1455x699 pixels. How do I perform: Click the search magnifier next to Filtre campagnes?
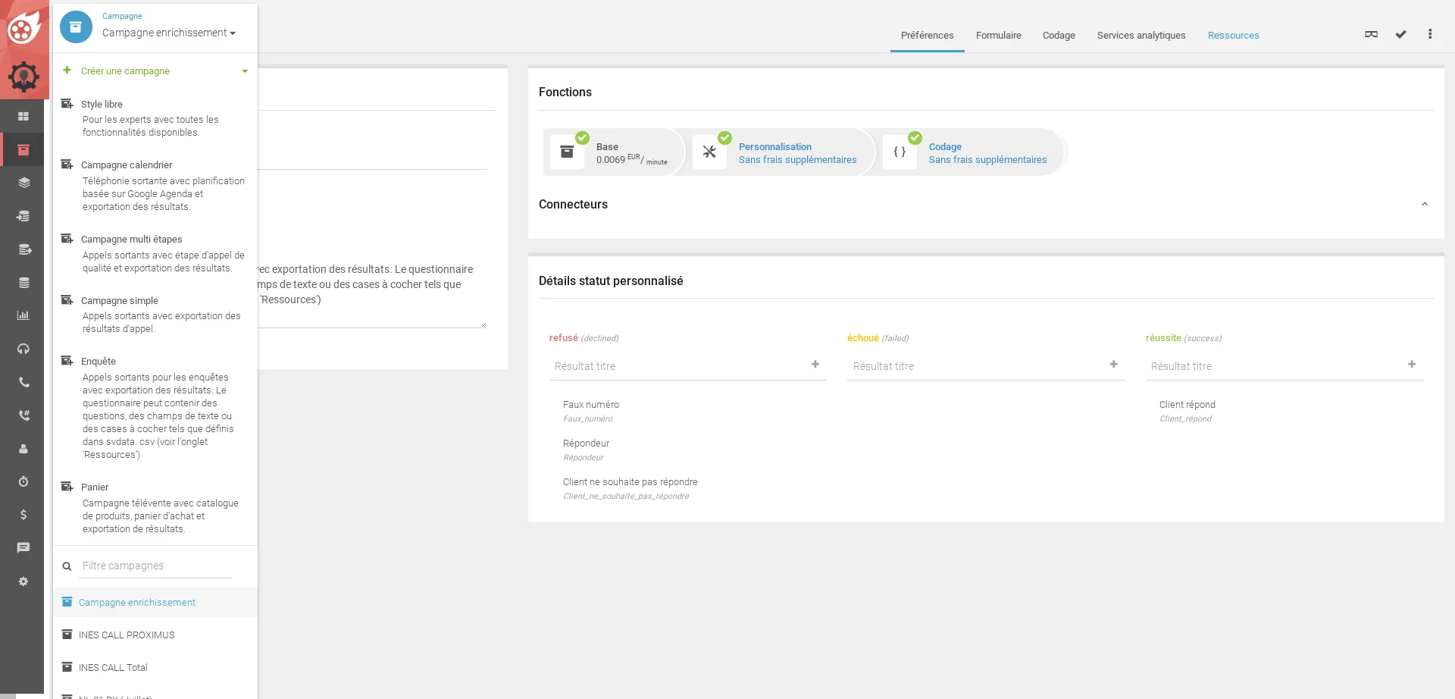coord(67,566)
